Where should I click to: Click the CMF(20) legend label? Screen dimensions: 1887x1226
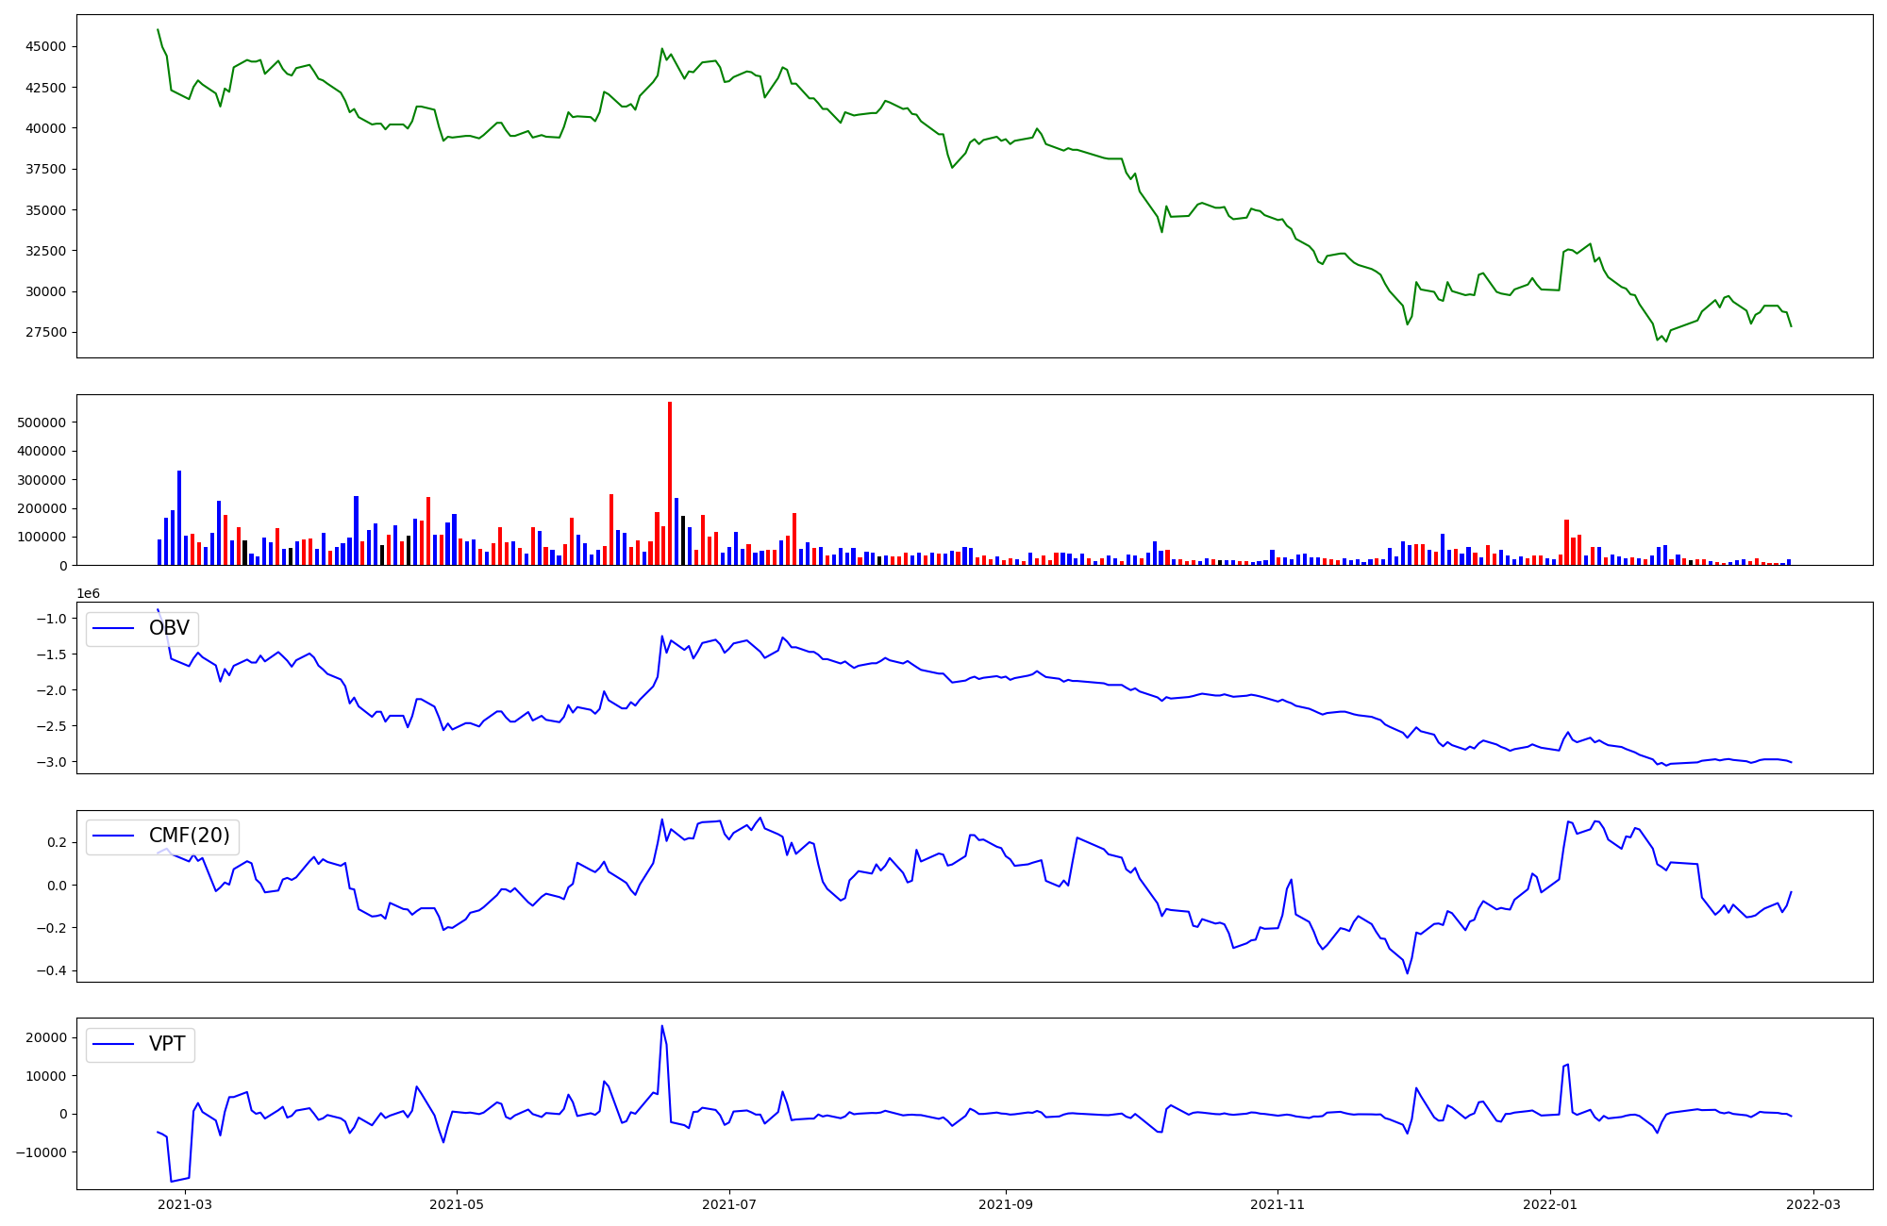click(189, 836)
